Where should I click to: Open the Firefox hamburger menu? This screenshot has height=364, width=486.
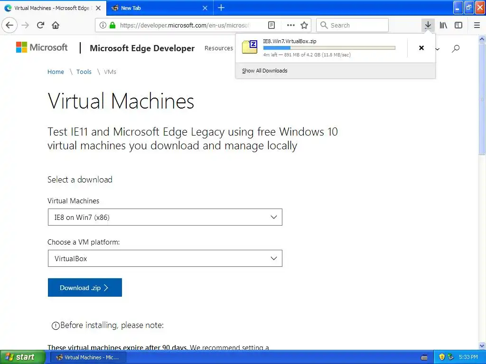pyautogui.click(x=477, y=25)
